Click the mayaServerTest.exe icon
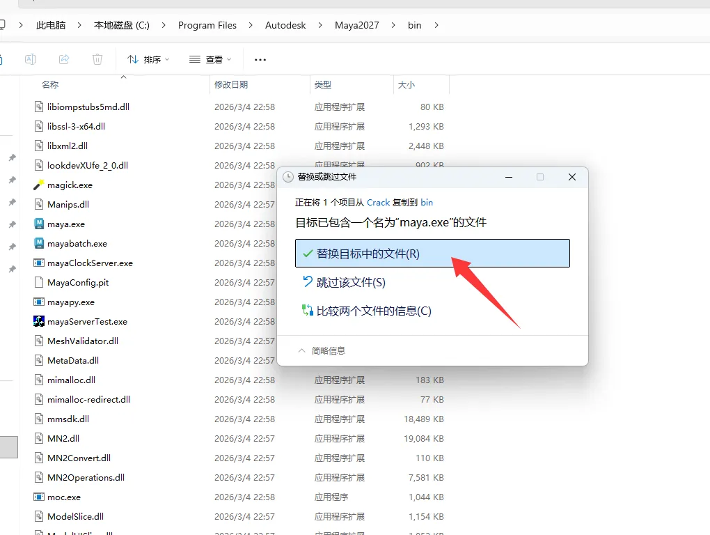The height and width of the screenshot is (535, 710). pos(39,321)
